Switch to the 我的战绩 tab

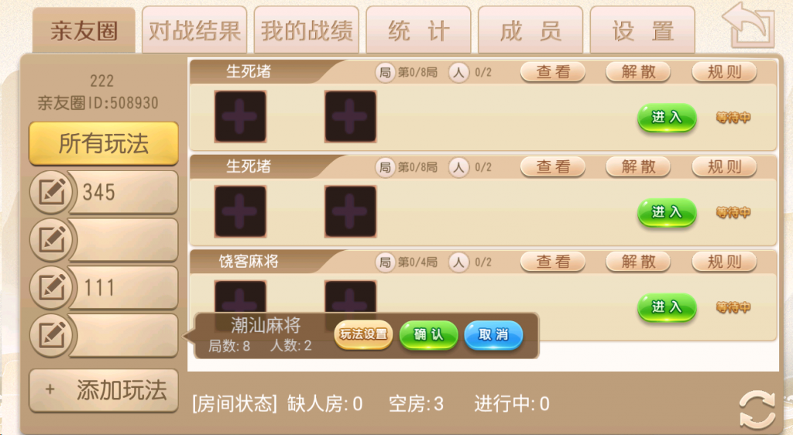[x=307, y=30]
